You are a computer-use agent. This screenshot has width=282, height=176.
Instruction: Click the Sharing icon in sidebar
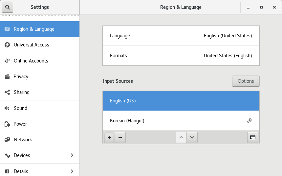click(7, 92)
